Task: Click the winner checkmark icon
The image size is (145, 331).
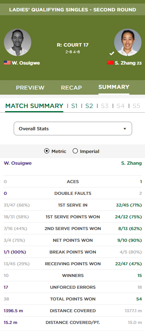Action: click(112, 54)
